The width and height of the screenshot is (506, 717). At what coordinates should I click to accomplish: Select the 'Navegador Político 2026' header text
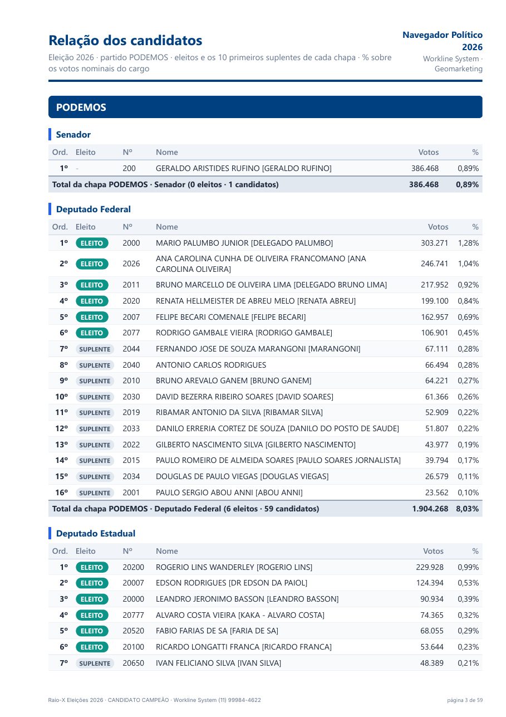(443, 41)
